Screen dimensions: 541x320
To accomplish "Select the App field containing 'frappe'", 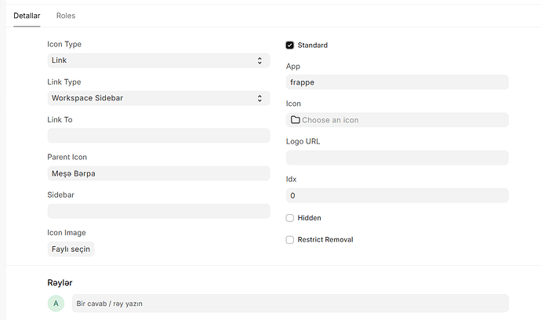I will pyautogui.click(x=397, y=82).
